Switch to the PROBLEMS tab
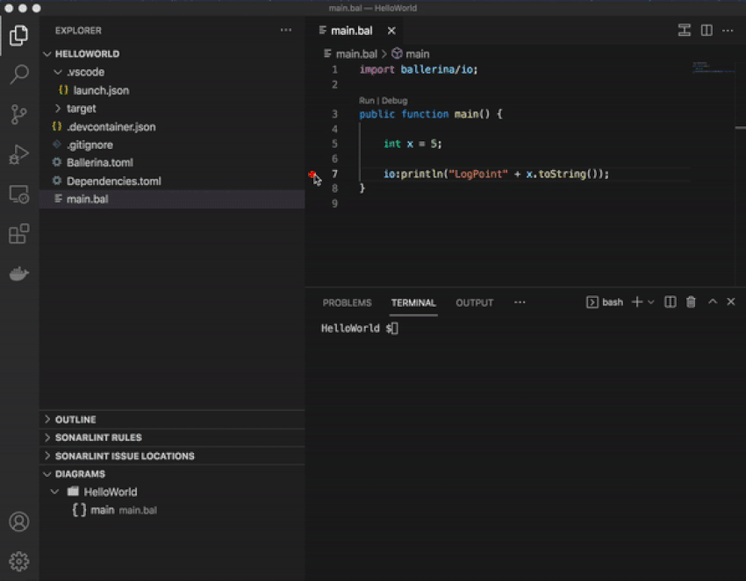The image size is (746, 581). (x=347, y=302)
